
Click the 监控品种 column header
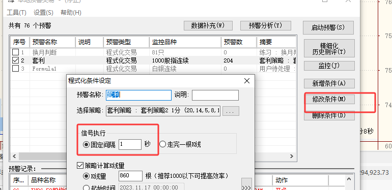click(185, 42)
